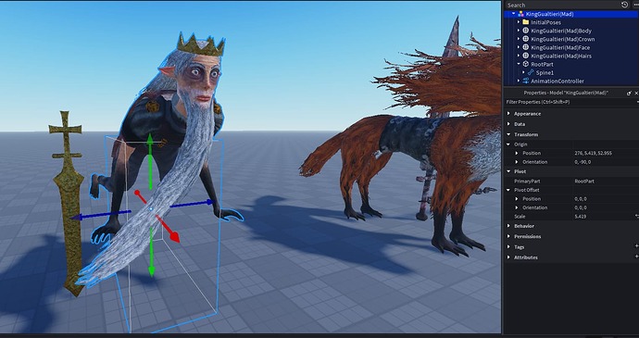Click the red move gizmo arrowhead
This screenshot has width=639, height=338.
[174, 236]
